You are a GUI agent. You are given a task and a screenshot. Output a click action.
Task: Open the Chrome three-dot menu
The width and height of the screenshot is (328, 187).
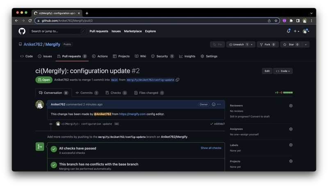[312, 20]
